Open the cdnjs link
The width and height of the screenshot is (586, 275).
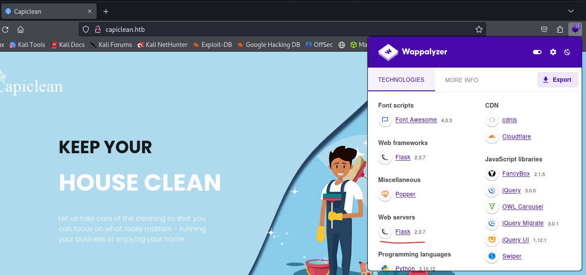(510, 120)
